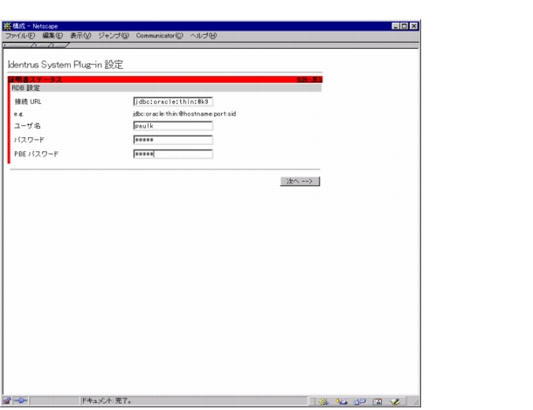
Task: Click the 証明書ステータス header text
Action: tap(35, 80)
